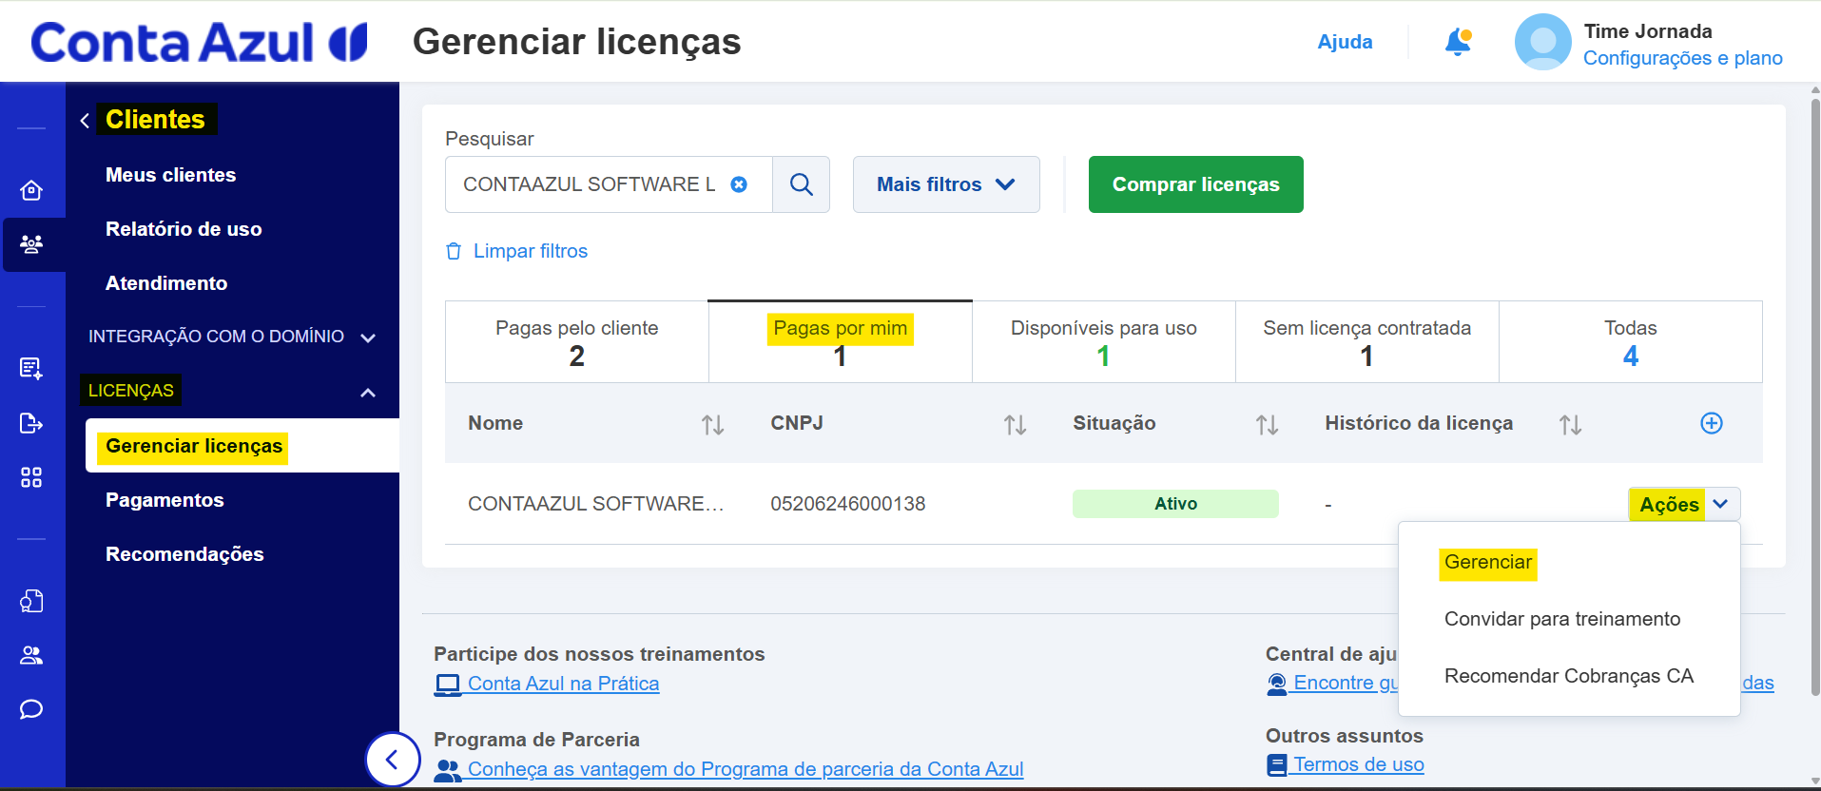Image resolution: width=1821 pixels, height=791 pixels.
Task: Click Limpar filtros text
Action: pyautogui.click(x=531, y=251)
